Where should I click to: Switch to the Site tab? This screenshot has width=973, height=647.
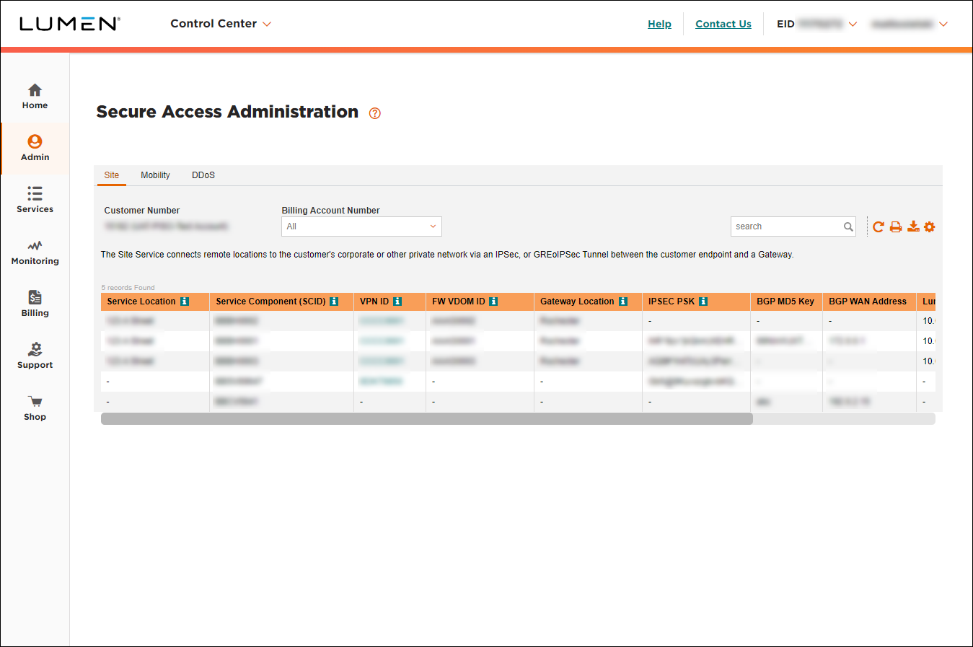pyautogui.click(x=112, y=175)
